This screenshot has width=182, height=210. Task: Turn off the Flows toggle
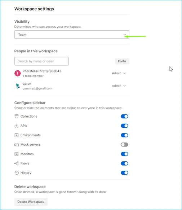pos(124,163)
